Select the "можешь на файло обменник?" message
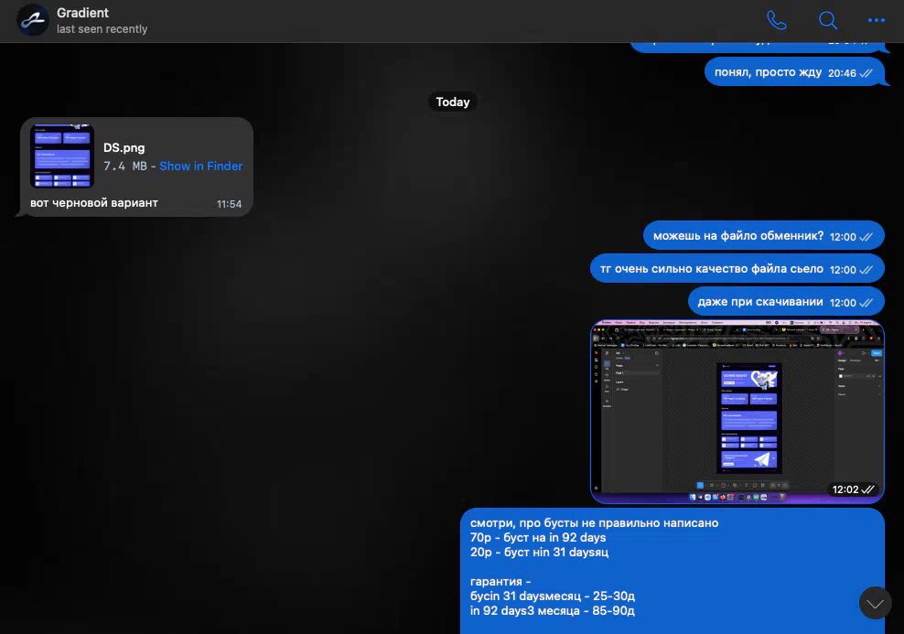This screenshot has height=634, width=904. pyautogui.click(x=738, y=236)
